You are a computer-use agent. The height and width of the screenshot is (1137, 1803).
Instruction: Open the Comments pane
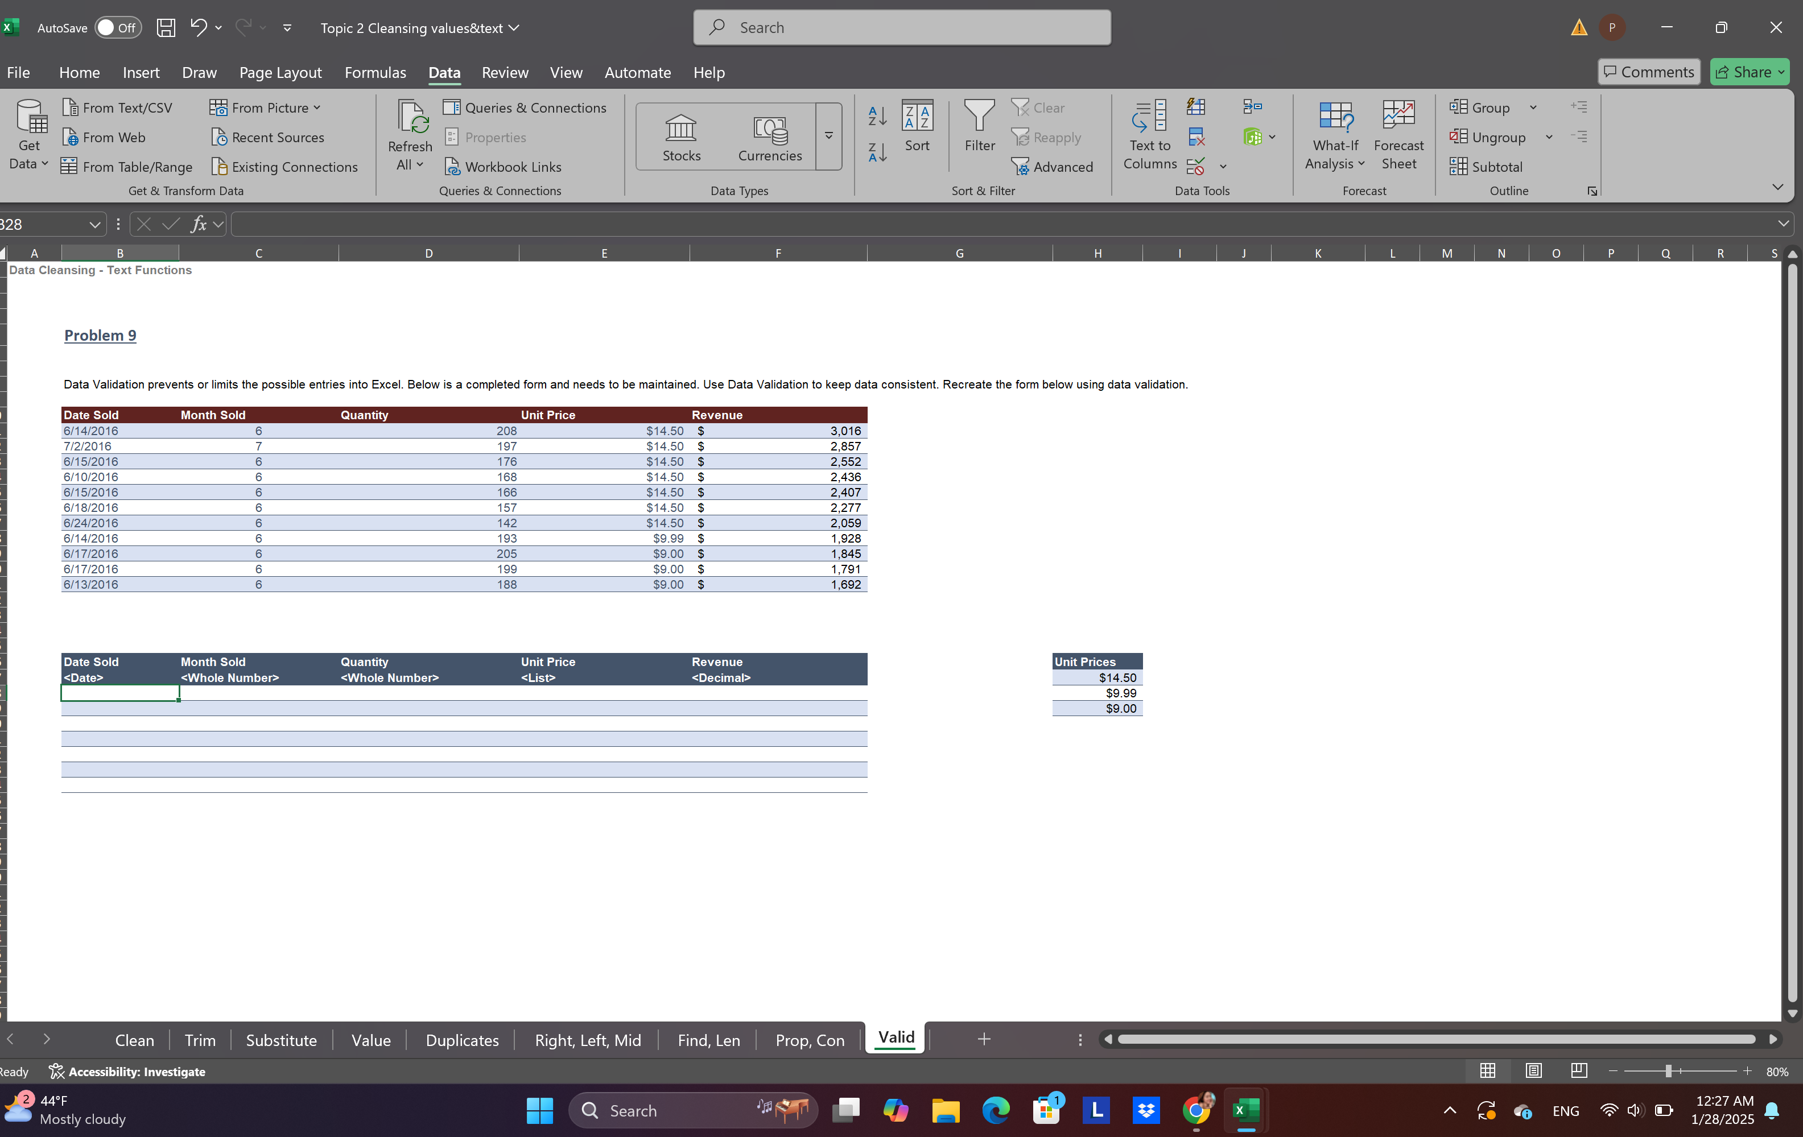(x=1649, y=71)
